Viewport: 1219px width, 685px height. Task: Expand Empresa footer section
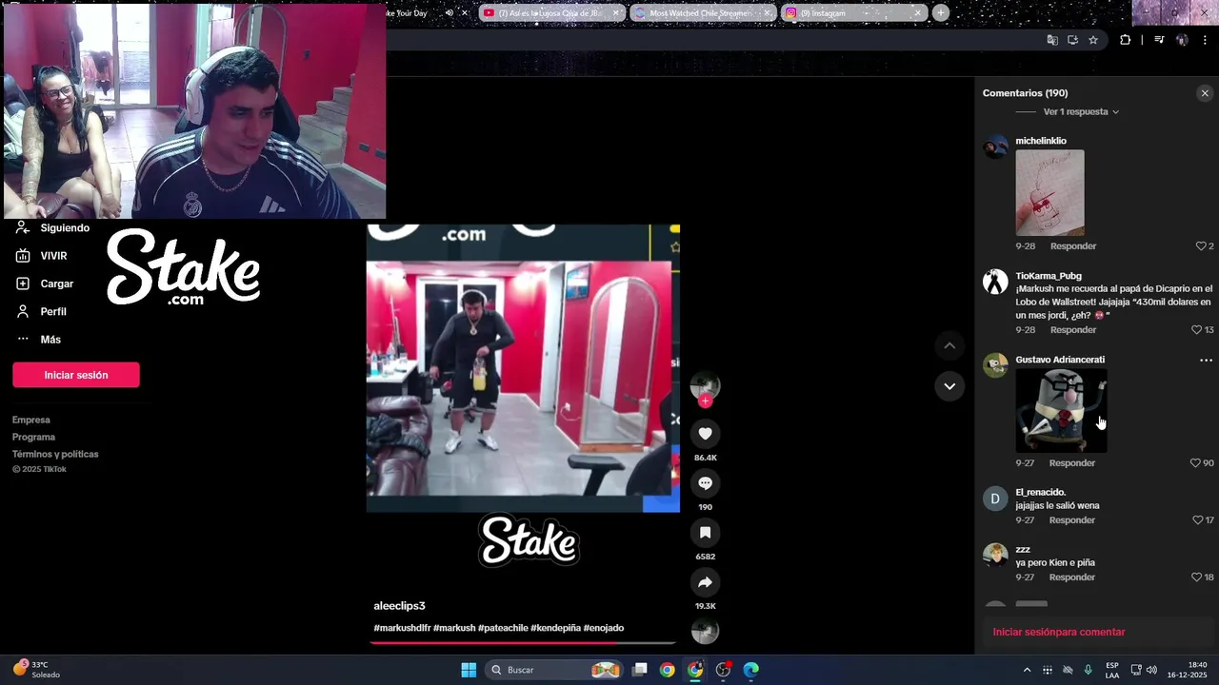31,420
